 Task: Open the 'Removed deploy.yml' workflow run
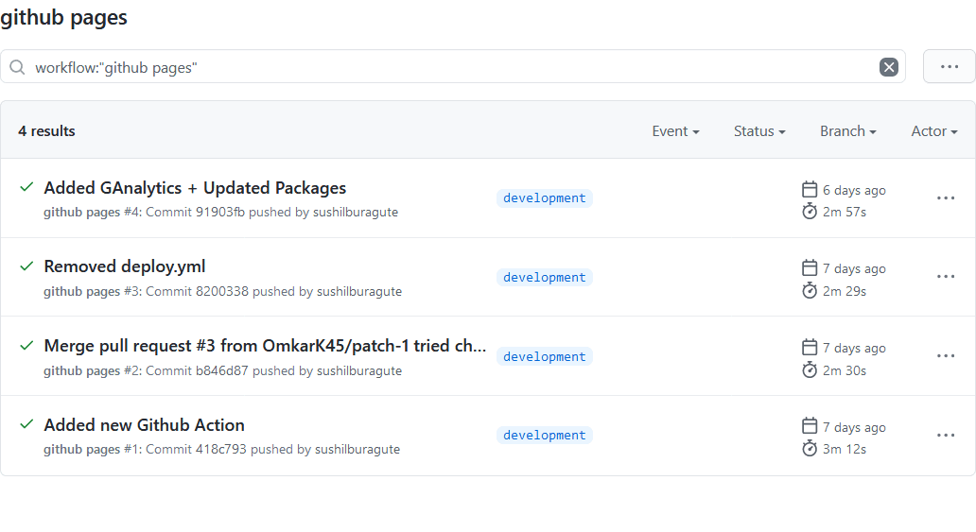coord(125,266)
